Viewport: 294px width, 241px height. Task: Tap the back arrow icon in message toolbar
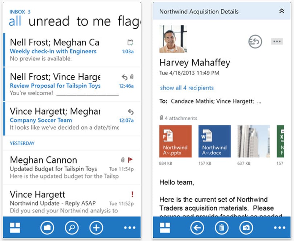pos(197,228)
